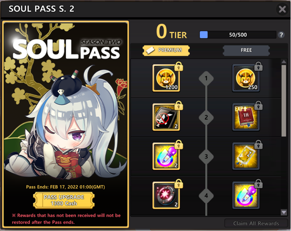Select free tier 1 coin reward 250

click(246, 78)
